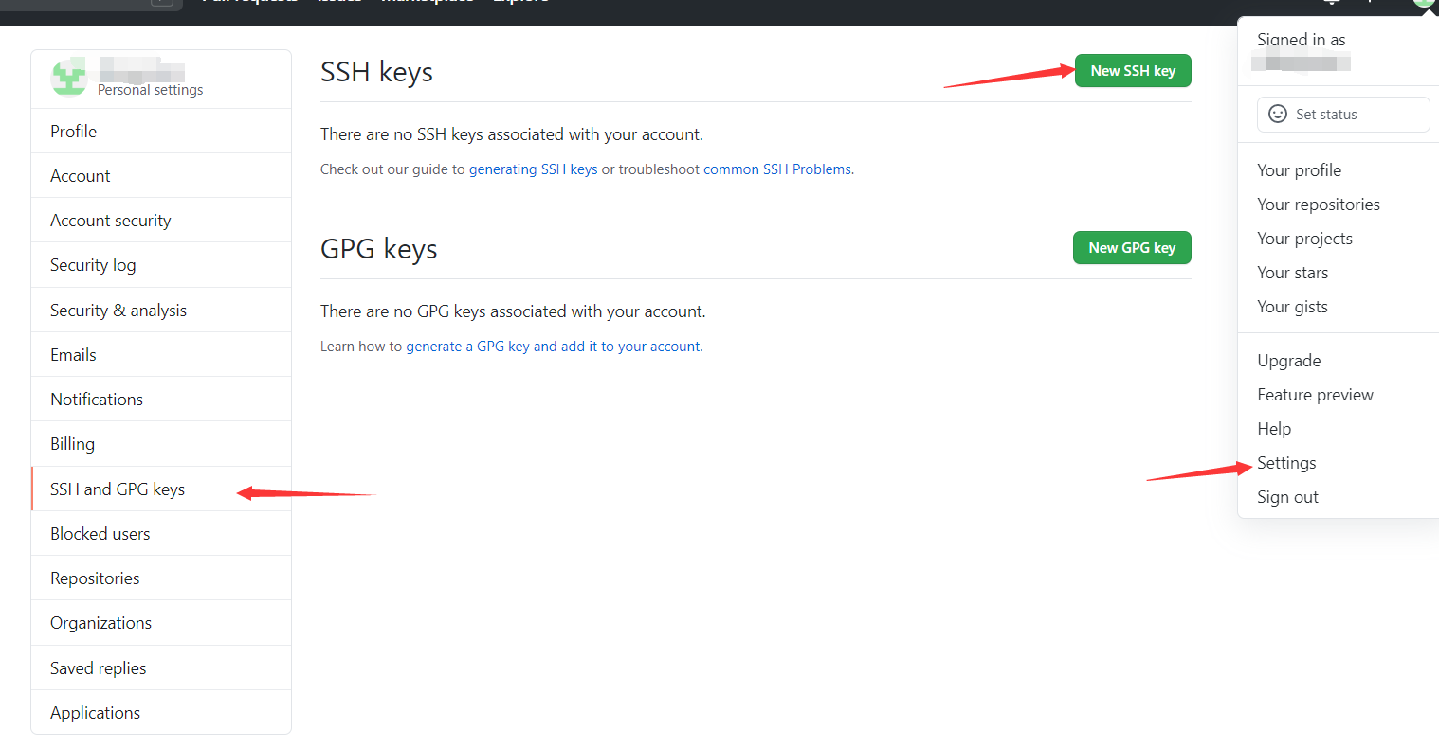This screenshot has height=747, width=1439.
Task: Click the smiley icon in Set status
Action: point(1278,114)
